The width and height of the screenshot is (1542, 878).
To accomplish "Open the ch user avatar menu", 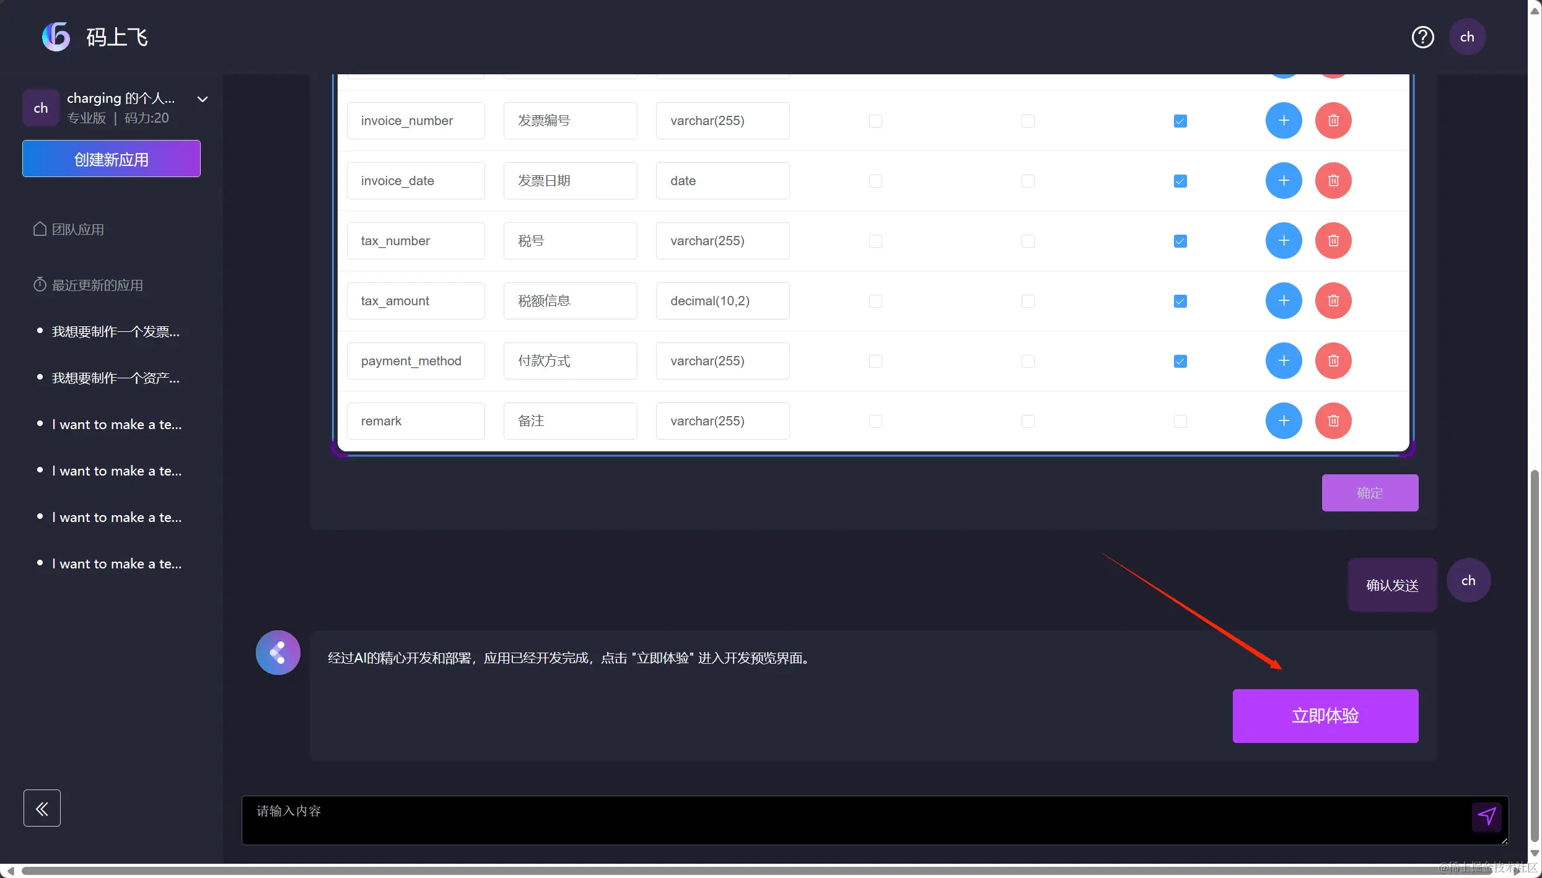I will pos(1467,37).
